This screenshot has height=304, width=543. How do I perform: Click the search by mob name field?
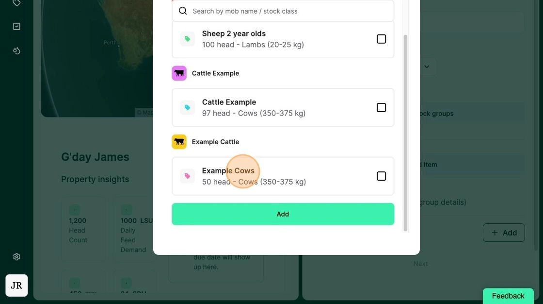point(283,11)
